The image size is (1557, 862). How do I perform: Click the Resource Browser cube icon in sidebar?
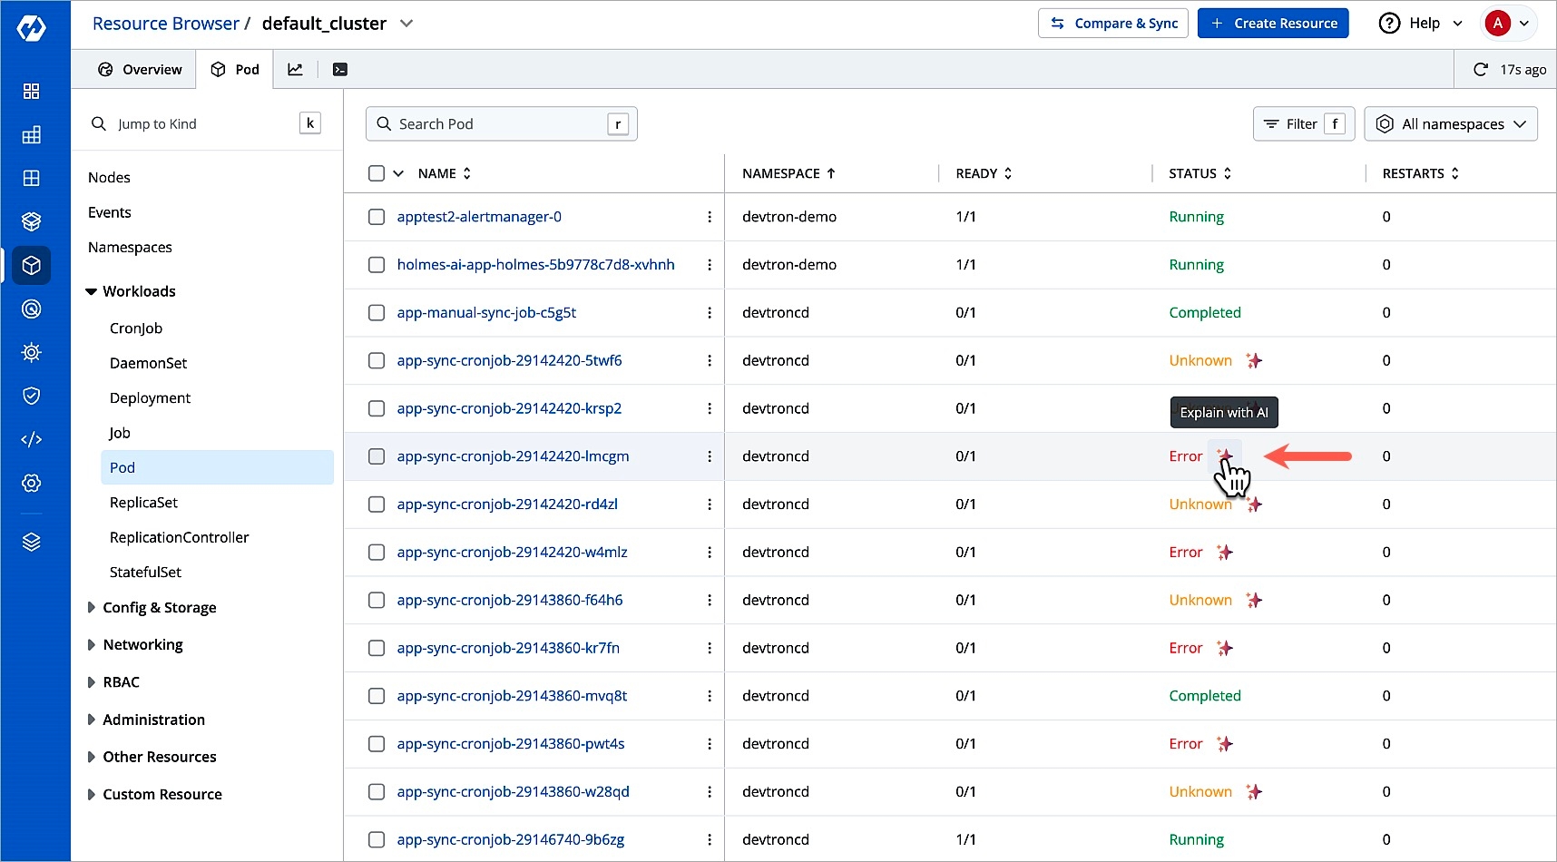32,265
